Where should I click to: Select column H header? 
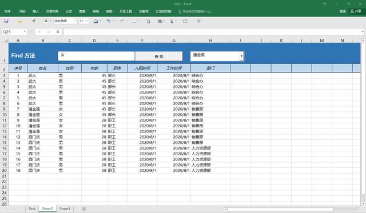click(x=210, y=41)
